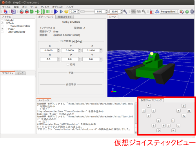196x146 pixels.
Task: Click the message view scrollbar down arrow
Action: coord(136,132)
